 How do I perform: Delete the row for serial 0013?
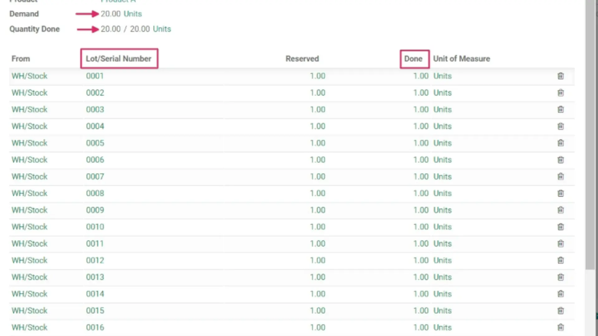point(560,277)
